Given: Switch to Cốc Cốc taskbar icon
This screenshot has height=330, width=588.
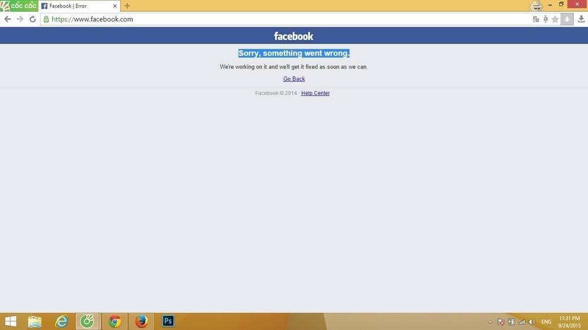Looking at the screenshot, I should point(88,321).
